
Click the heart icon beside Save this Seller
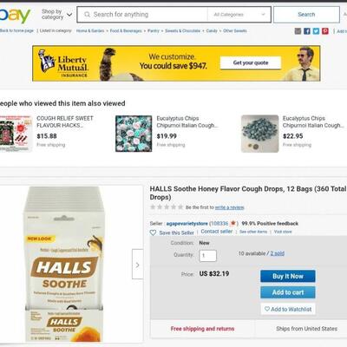pos(153,232)
